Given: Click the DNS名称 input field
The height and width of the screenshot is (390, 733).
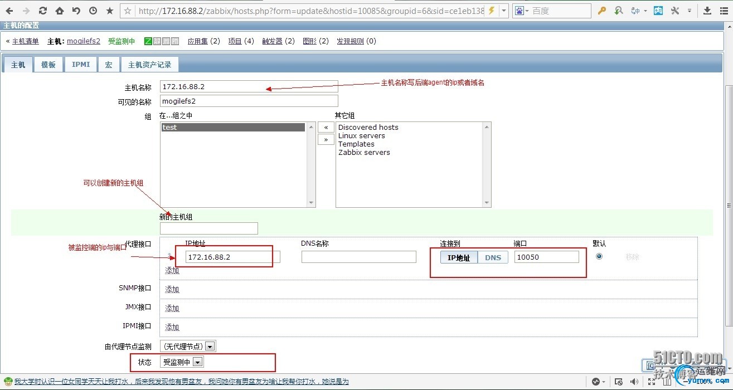Looking at the screenshot, I should (x=359, y=257).
